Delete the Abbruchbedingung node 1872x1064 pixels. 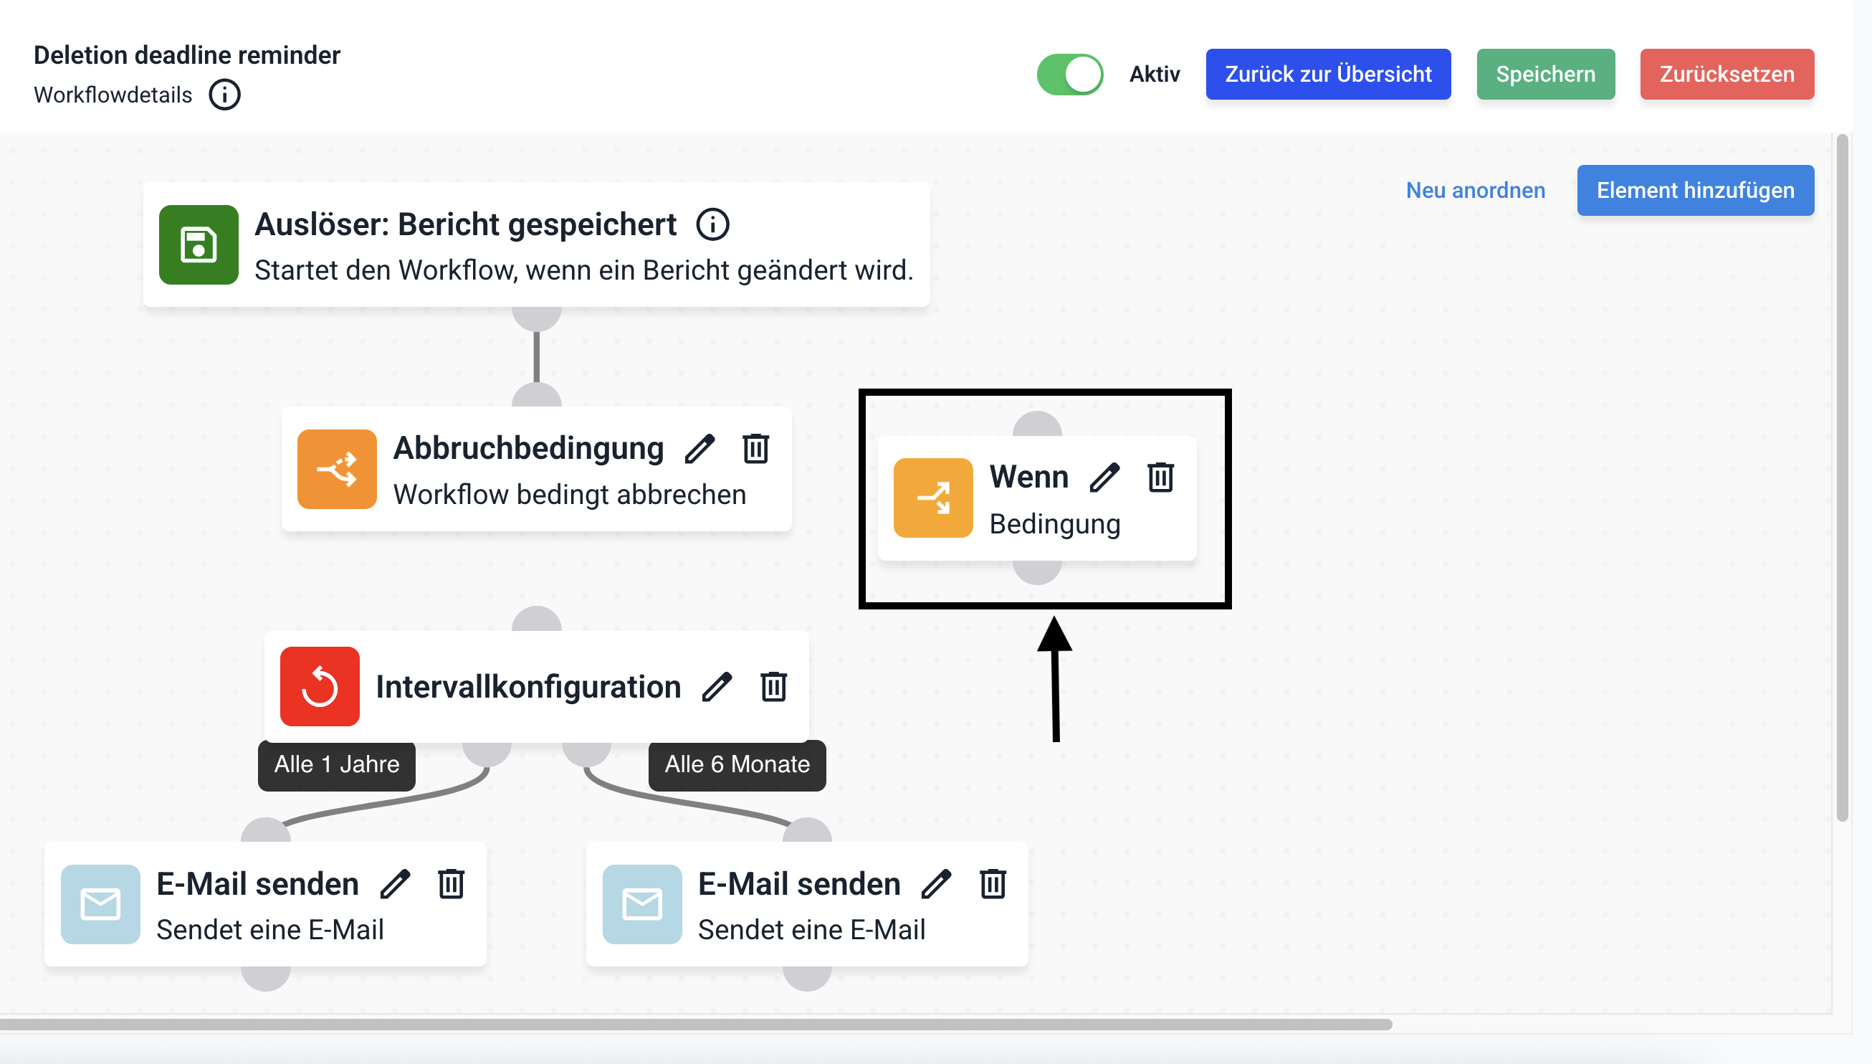755,449
